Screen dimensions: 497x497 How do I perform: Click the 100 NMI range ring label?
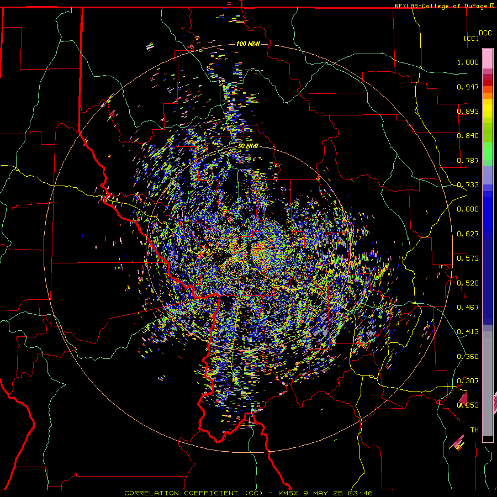tap(248, 44)
